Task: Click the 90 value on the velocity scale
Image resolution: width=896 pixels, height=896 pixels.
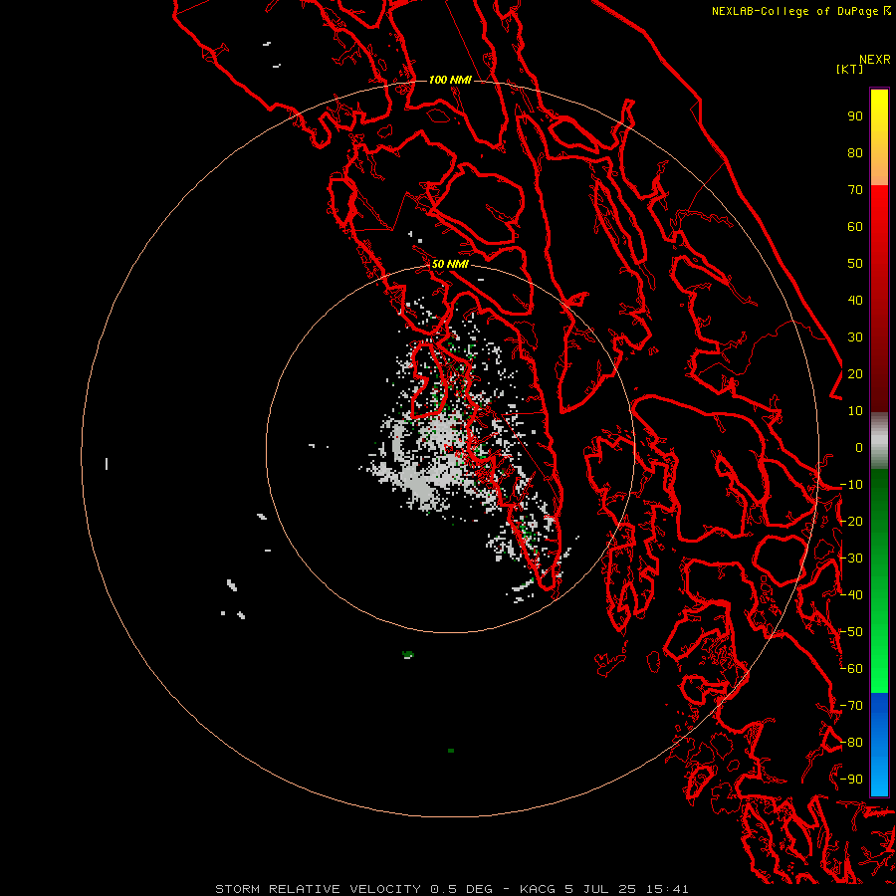Action: [x=855, y=116]
